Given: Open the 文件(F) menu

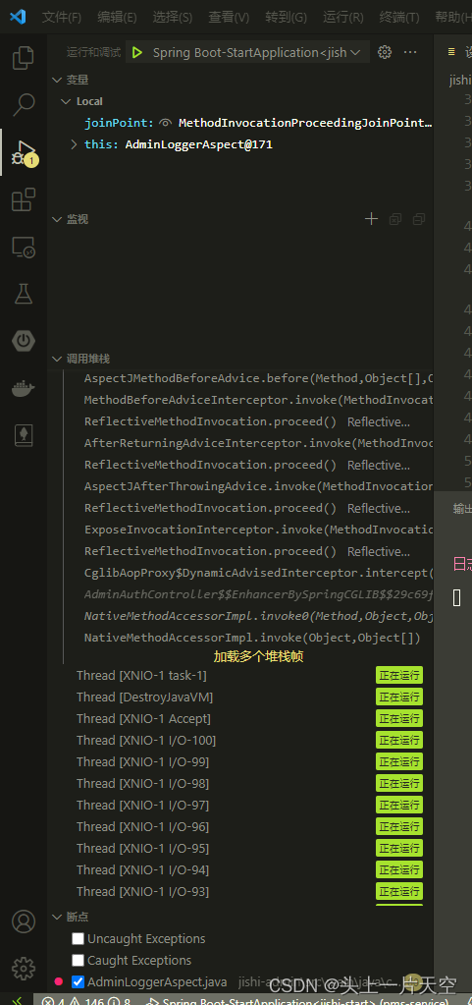Looking at the screenshot, I should point(62,18).
